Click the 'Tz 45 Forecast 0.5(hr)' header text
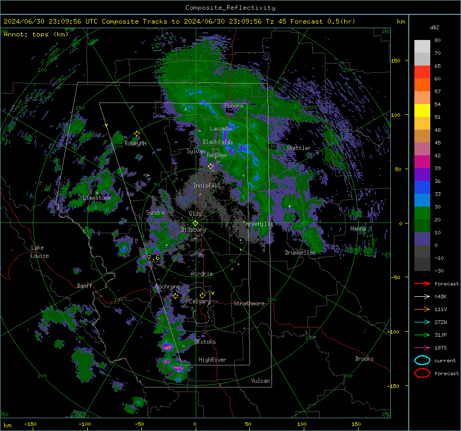The width and height of the screenshot is (461, 431). click(x=310, y=22)
